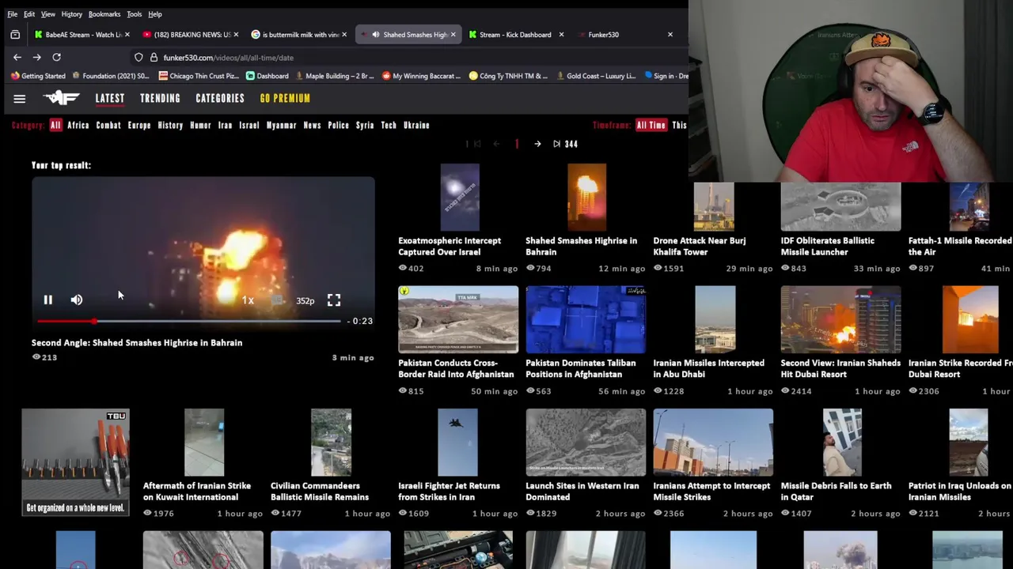Open the 1x playback speed selector
Screen dimensions: 1013x569
pyautogui.click(x=248, y=300)
